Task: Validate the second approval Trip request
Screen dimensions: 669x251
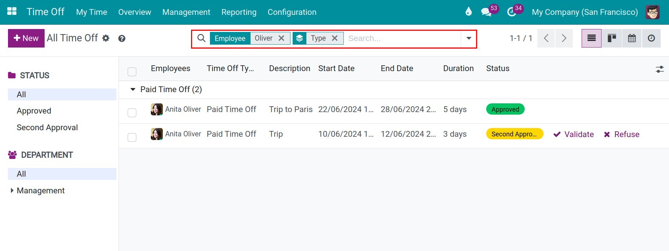Action: (574, 134)
